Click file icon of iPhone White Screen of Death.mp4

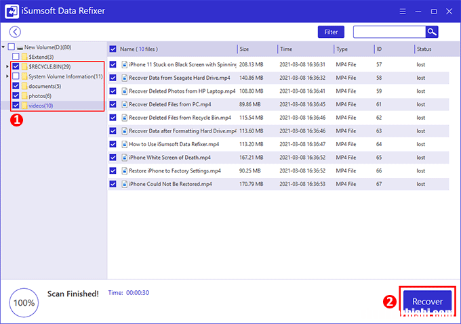pyautogui.click(x=124, y=158)
